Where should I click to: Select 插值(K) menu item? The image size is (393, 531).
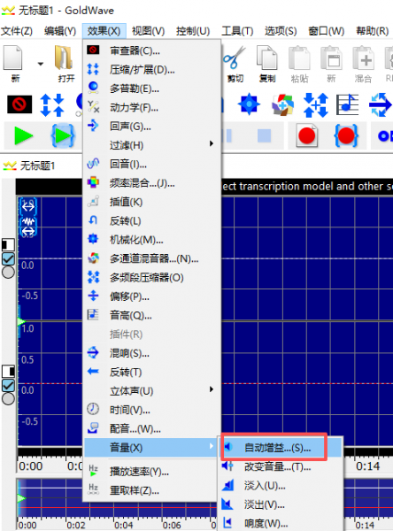[x=151, y=202]
